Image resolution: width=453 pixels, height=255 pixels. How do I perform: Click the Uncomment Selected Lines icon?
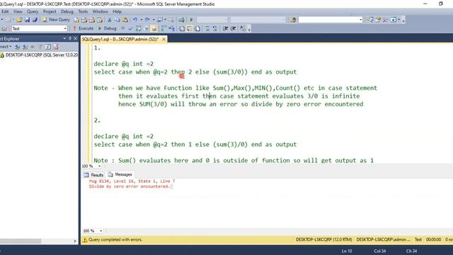(x=214, y=28)
